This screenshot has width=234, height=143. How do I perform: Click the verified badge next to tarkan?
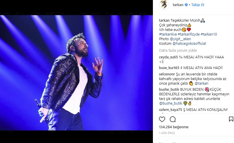pos(186,5)
